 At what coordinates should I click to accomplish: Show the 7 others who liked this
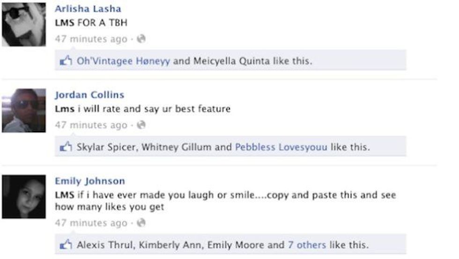click(x=307, y=244)
